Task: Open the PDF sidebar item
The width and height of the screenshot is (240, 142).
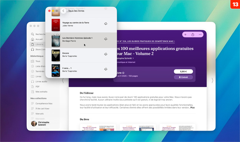Action: 38,87
